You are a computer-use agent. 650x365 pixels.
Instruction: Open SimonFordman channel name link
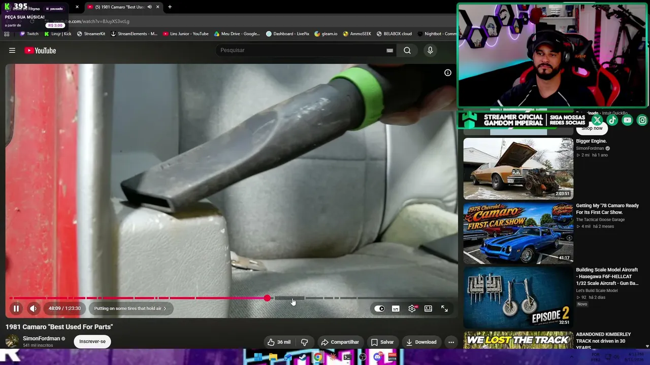(42, 338)
